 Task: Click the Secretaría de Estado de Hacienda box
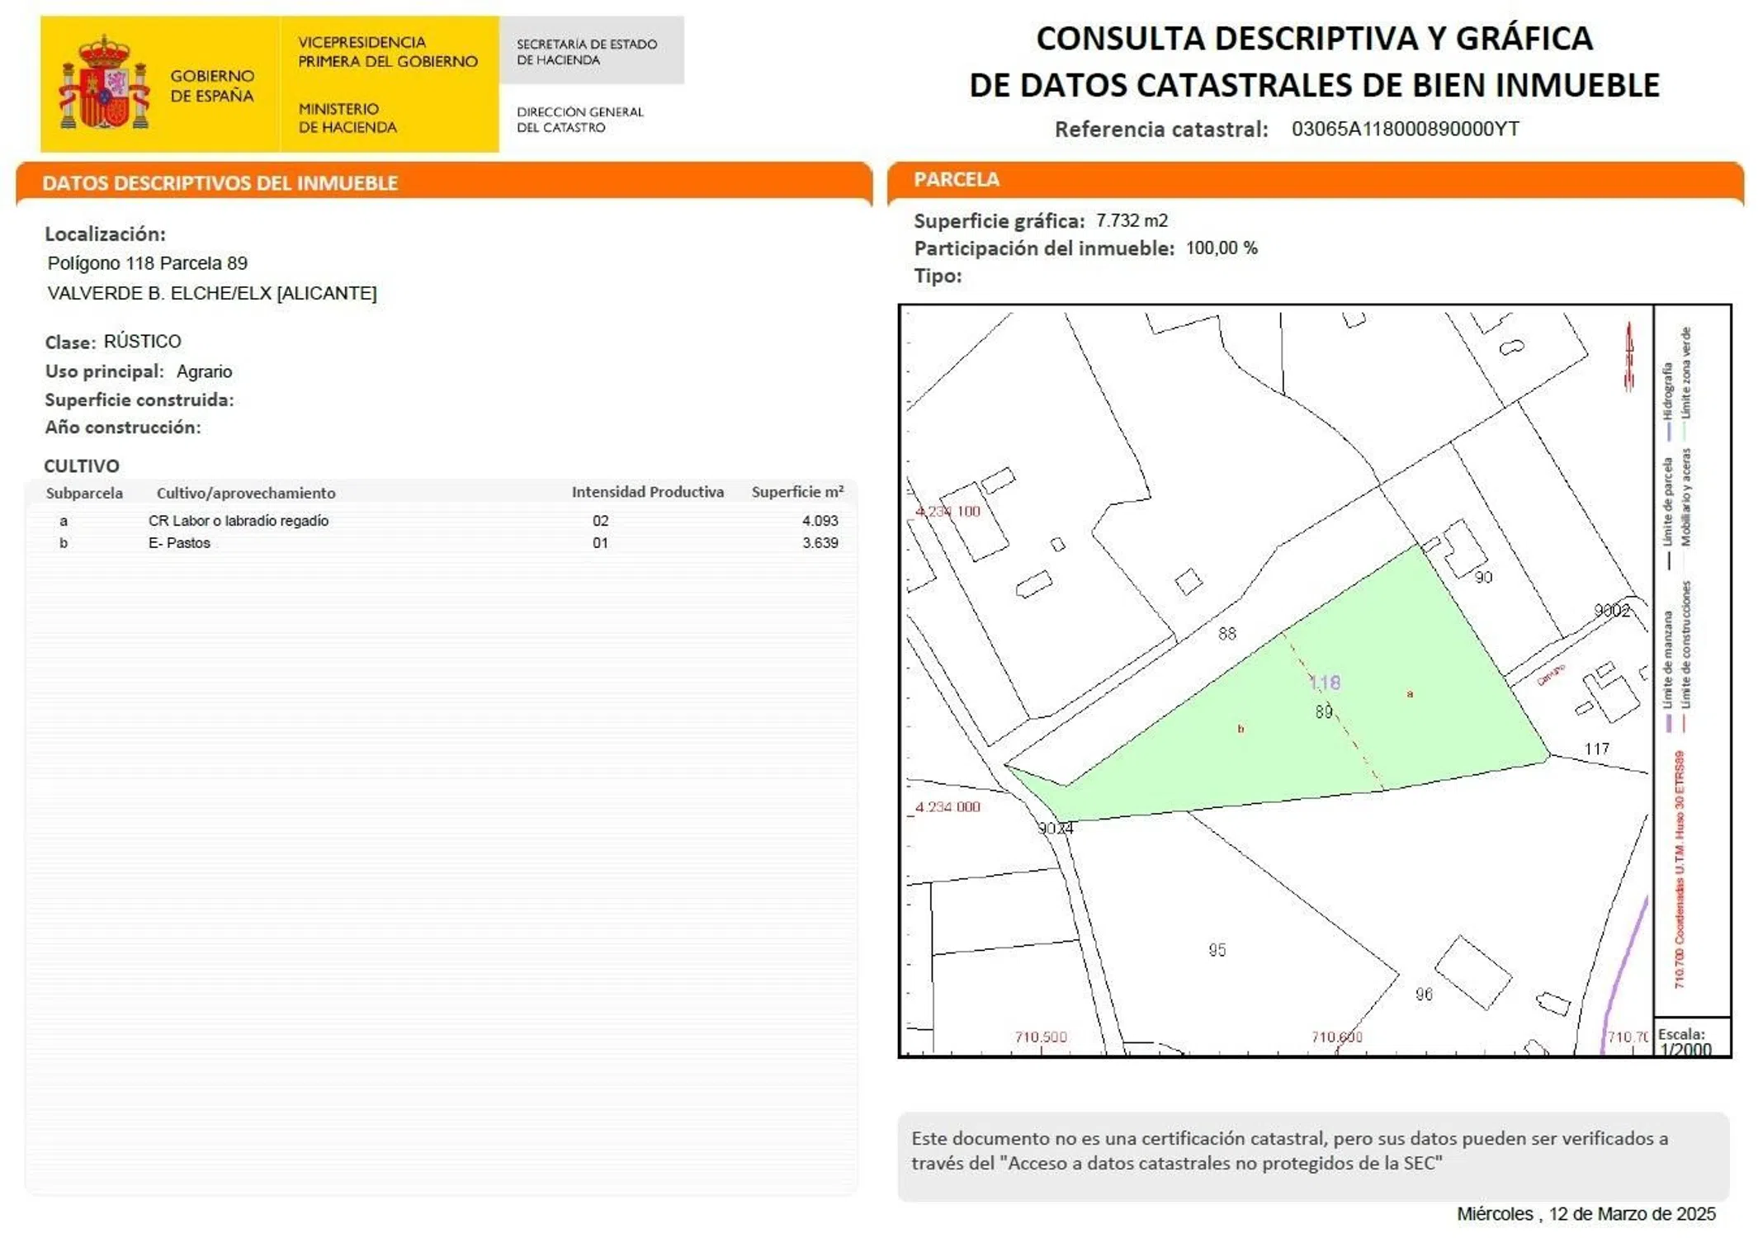point(590,51)
